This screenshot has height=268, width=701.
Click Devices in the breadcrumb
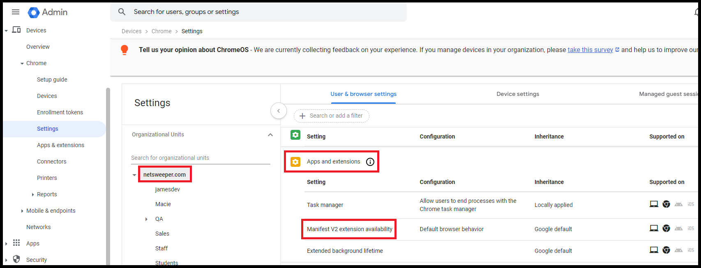coord(131,31)
